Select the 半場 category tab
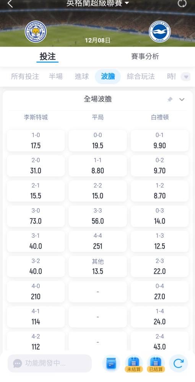The image size is (195, 382). [x=56, y=76]
